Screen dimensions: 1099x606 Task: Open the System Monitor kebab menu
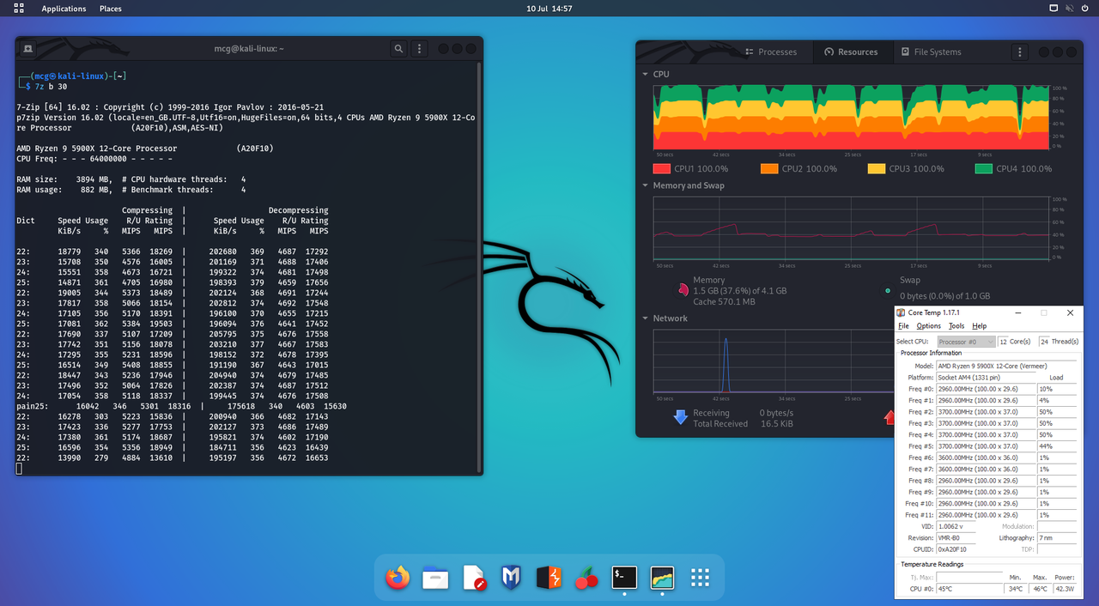pyautogui.click(x=1019, y=52)
